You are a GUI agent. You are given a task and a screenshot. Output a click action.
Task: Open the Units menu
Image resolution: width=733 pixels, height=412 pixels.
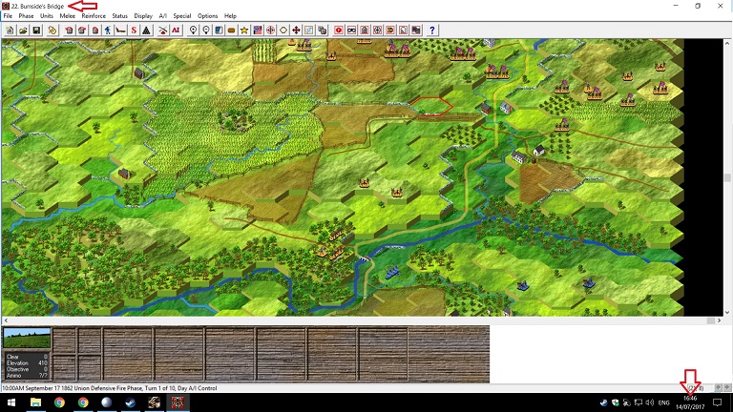(x=46, y=16)
